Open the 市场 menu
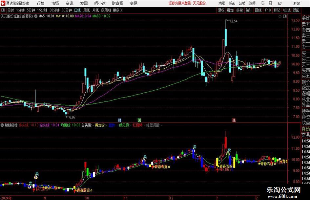 point(55,3)
